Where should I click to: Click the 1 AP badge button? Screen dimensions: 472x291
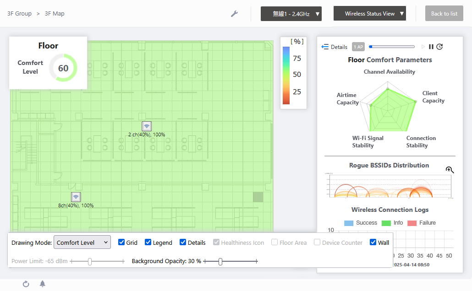(358, 47)
